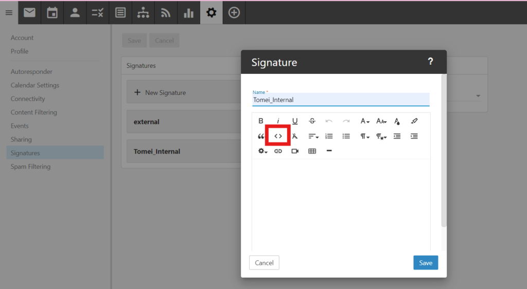Apply blockquote formatting
The image size is (527, 289).
[x=261, y=136]
